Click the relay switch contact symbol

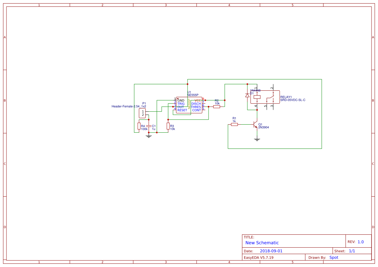pos(272,97)
